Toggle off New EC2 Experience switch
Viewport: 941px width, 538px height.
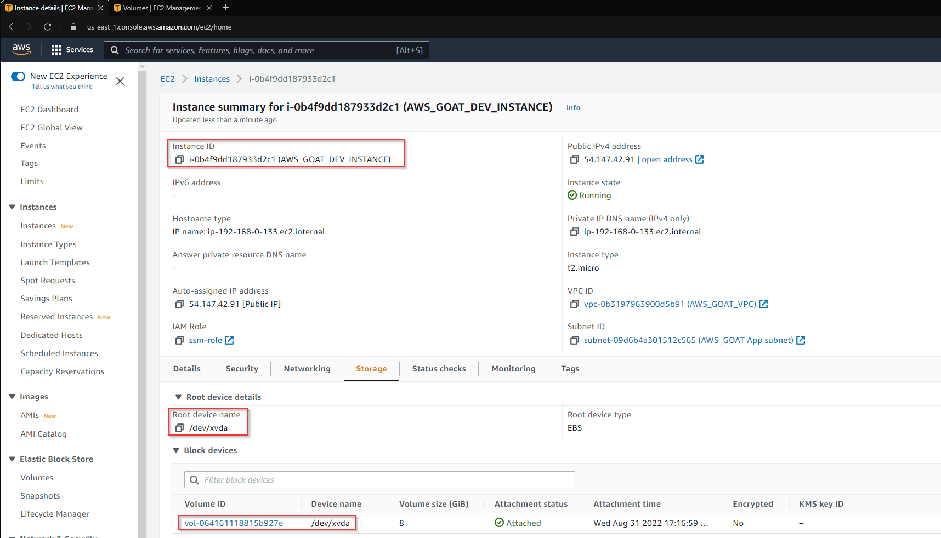click(18, 76)
